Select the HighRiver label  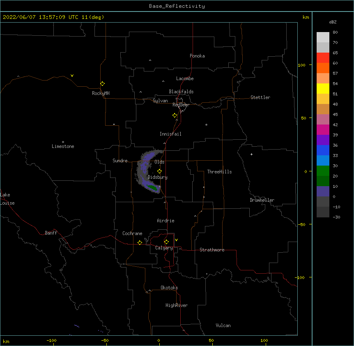tap(177, 305)
